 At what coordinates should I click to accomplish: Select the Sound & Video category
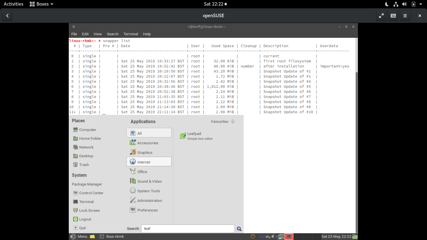149,181
